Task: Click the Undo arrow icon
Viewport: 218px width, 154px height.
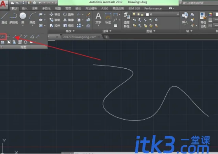Action: (x=40, y=3)
